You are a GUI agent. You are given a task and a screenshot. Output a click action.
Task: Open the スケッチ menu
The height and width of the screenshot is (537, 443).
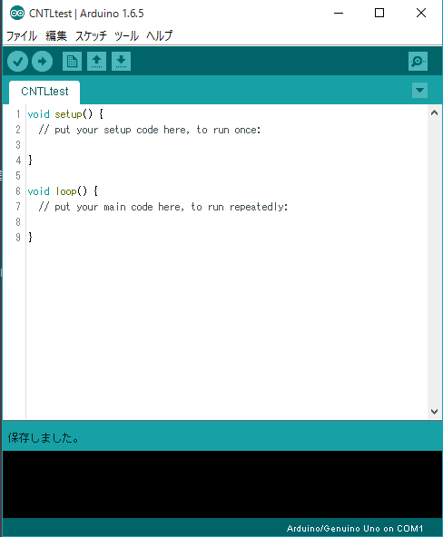pos(91,35)
